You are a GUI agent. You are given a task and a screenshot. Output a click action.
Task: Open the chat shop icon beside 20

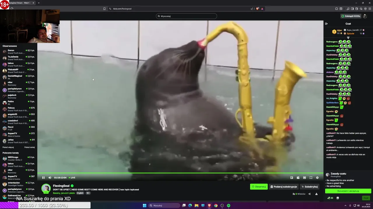coord(338,198)
